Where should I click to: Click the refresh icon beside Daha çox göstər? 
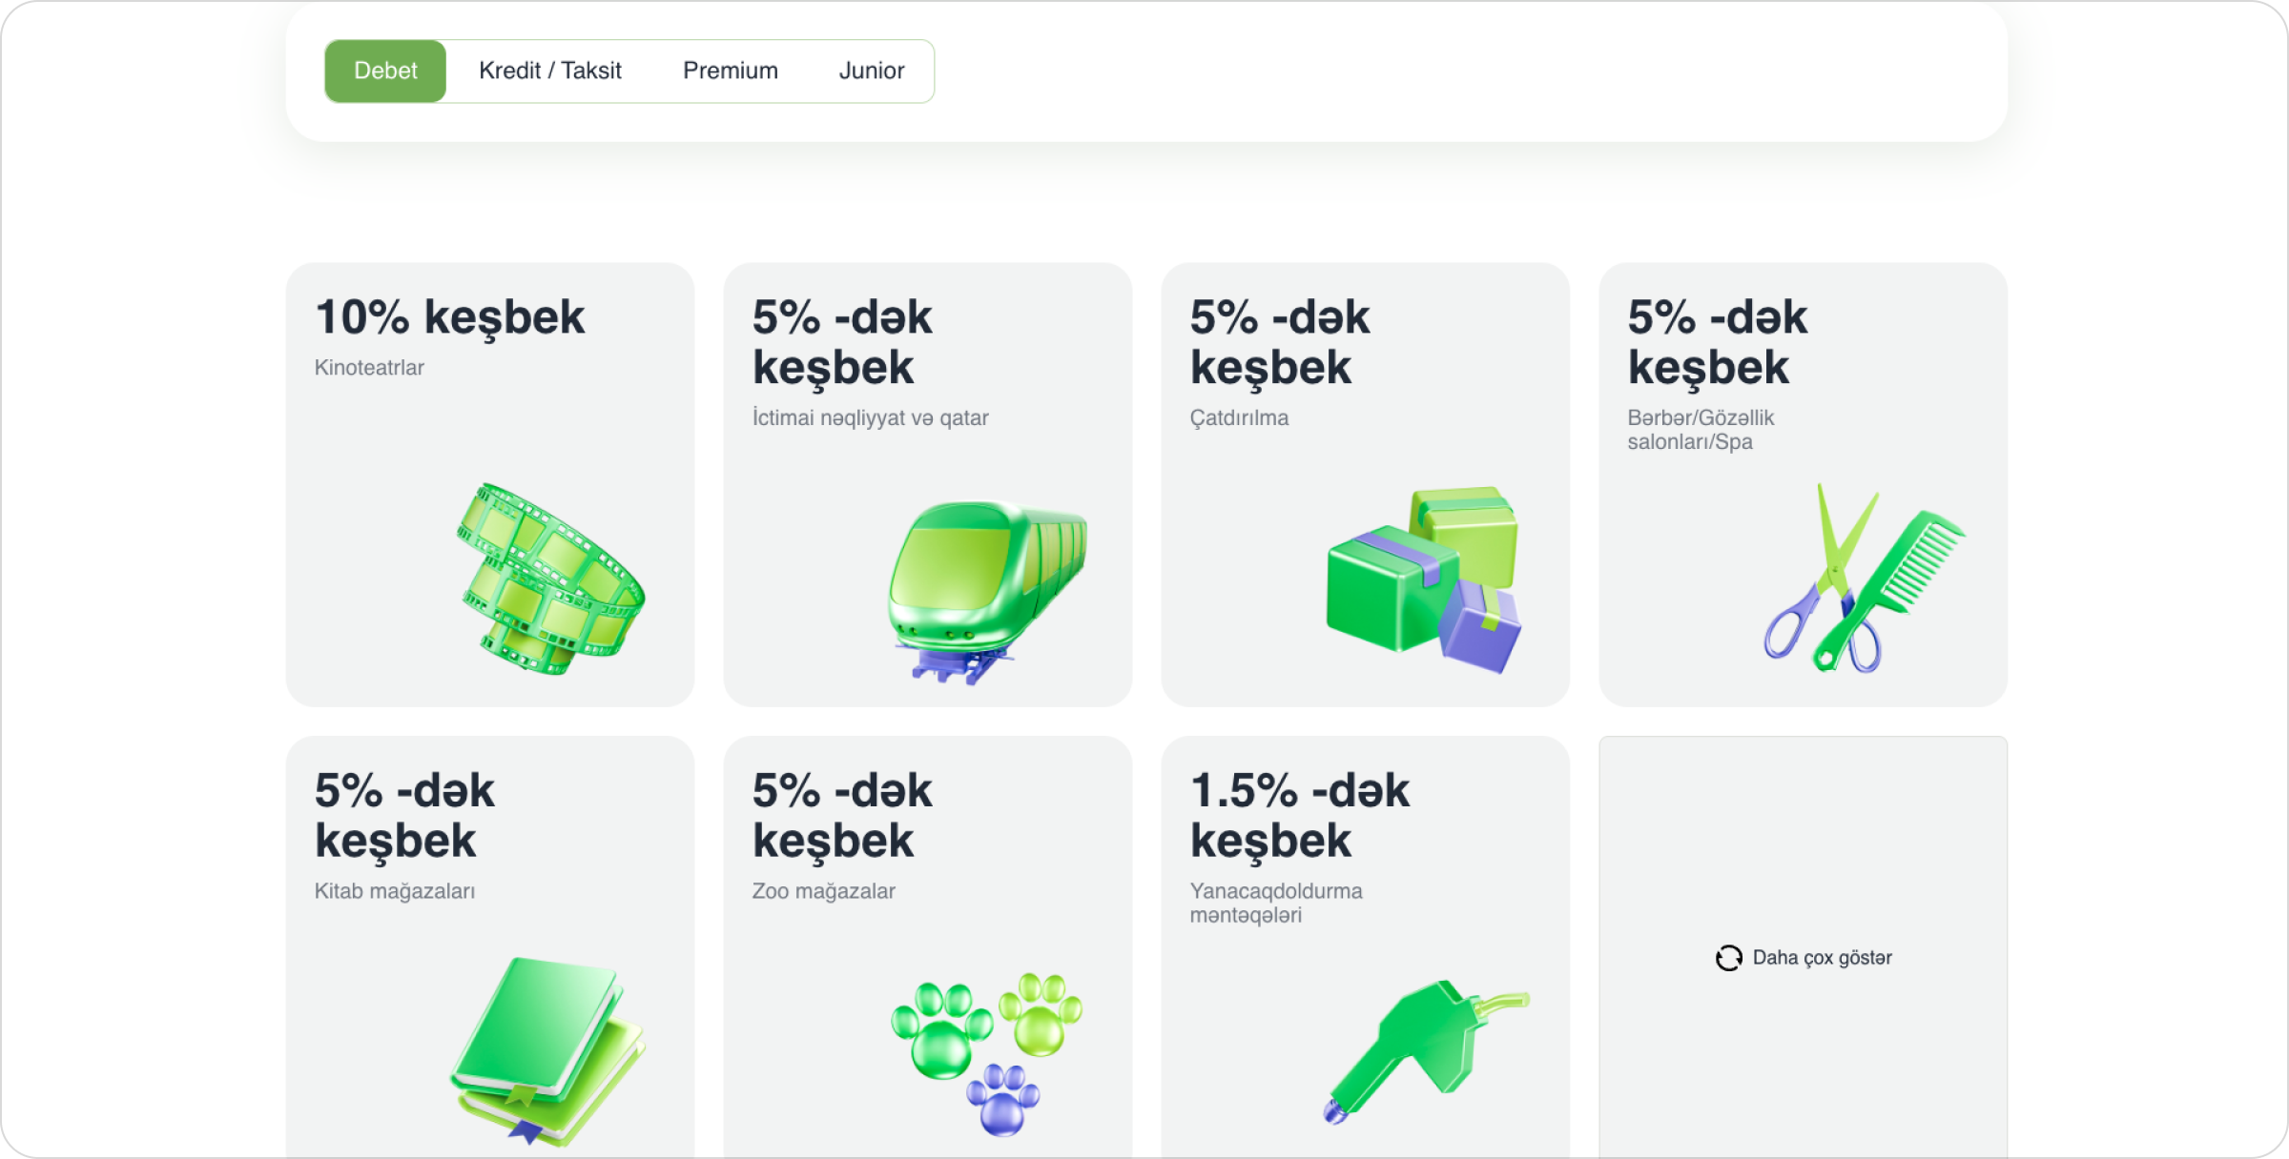[x=1728, y=958]
